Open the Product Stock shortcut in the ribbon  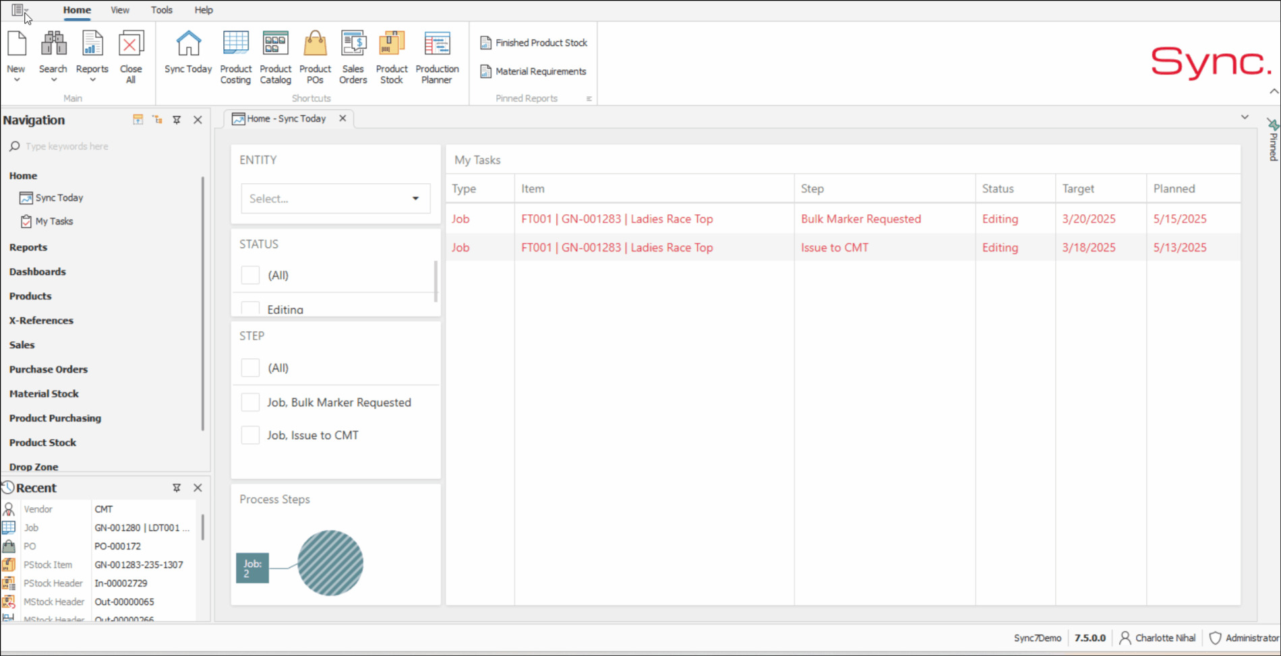[392, 57]
